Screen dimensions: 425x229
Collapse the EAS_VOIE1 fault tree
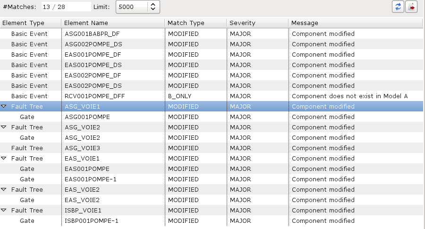[4, 158]
